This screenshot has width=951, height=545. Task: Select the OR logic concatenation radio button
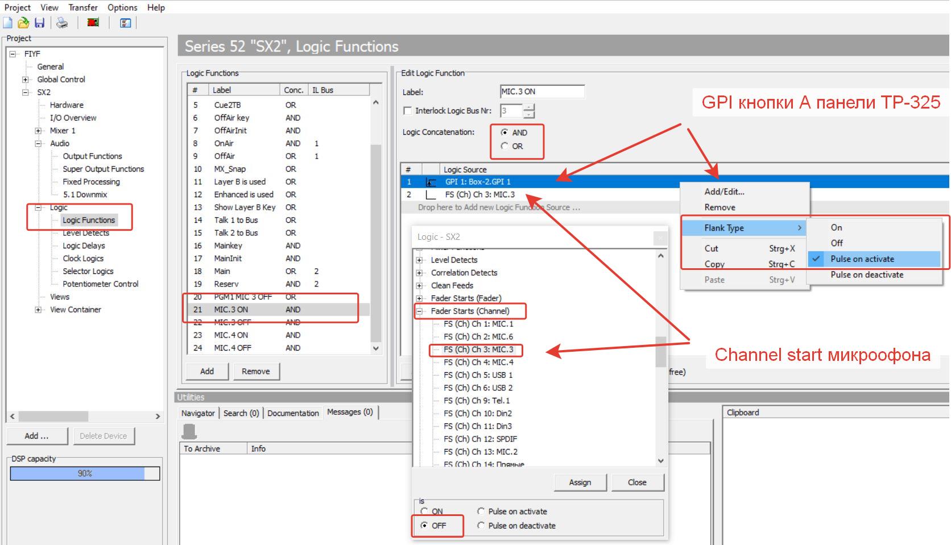click(504, 146)
